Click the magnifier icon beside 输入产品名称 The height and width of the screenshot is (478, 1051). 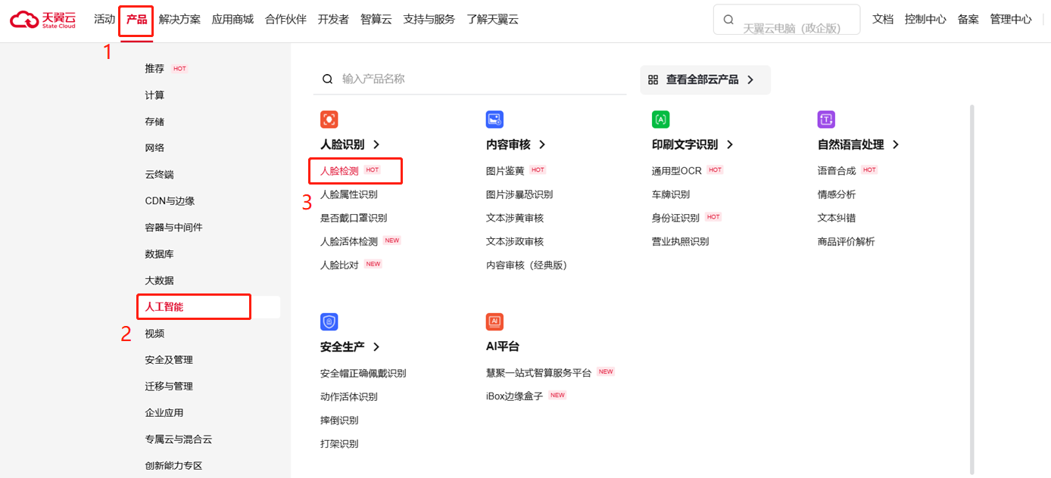(x=328, y=79)
